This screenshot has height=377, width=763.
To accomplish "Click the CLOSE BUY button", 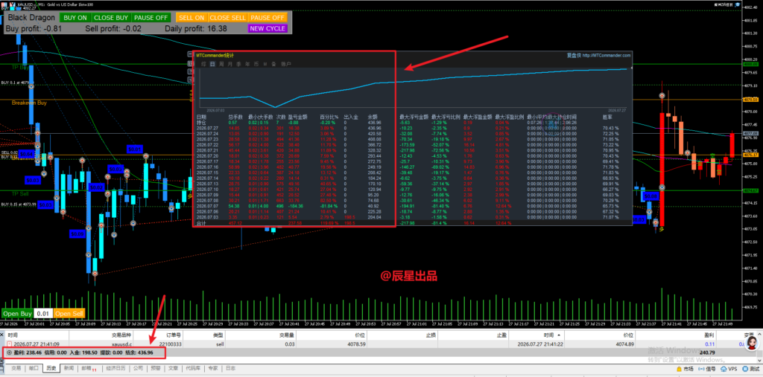I will [x=111, y=18].
